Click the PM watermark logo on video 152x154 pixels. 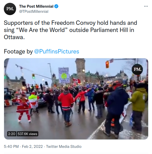(x=137, y=69)
